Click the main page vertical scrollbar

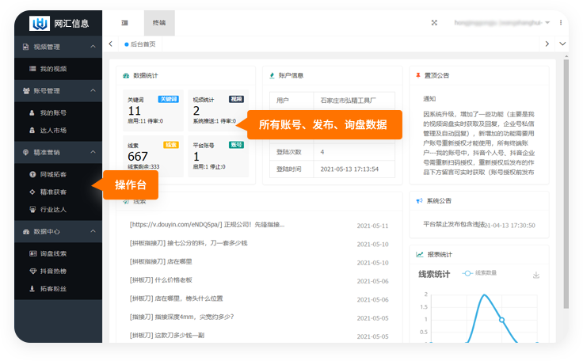[566, 184]
